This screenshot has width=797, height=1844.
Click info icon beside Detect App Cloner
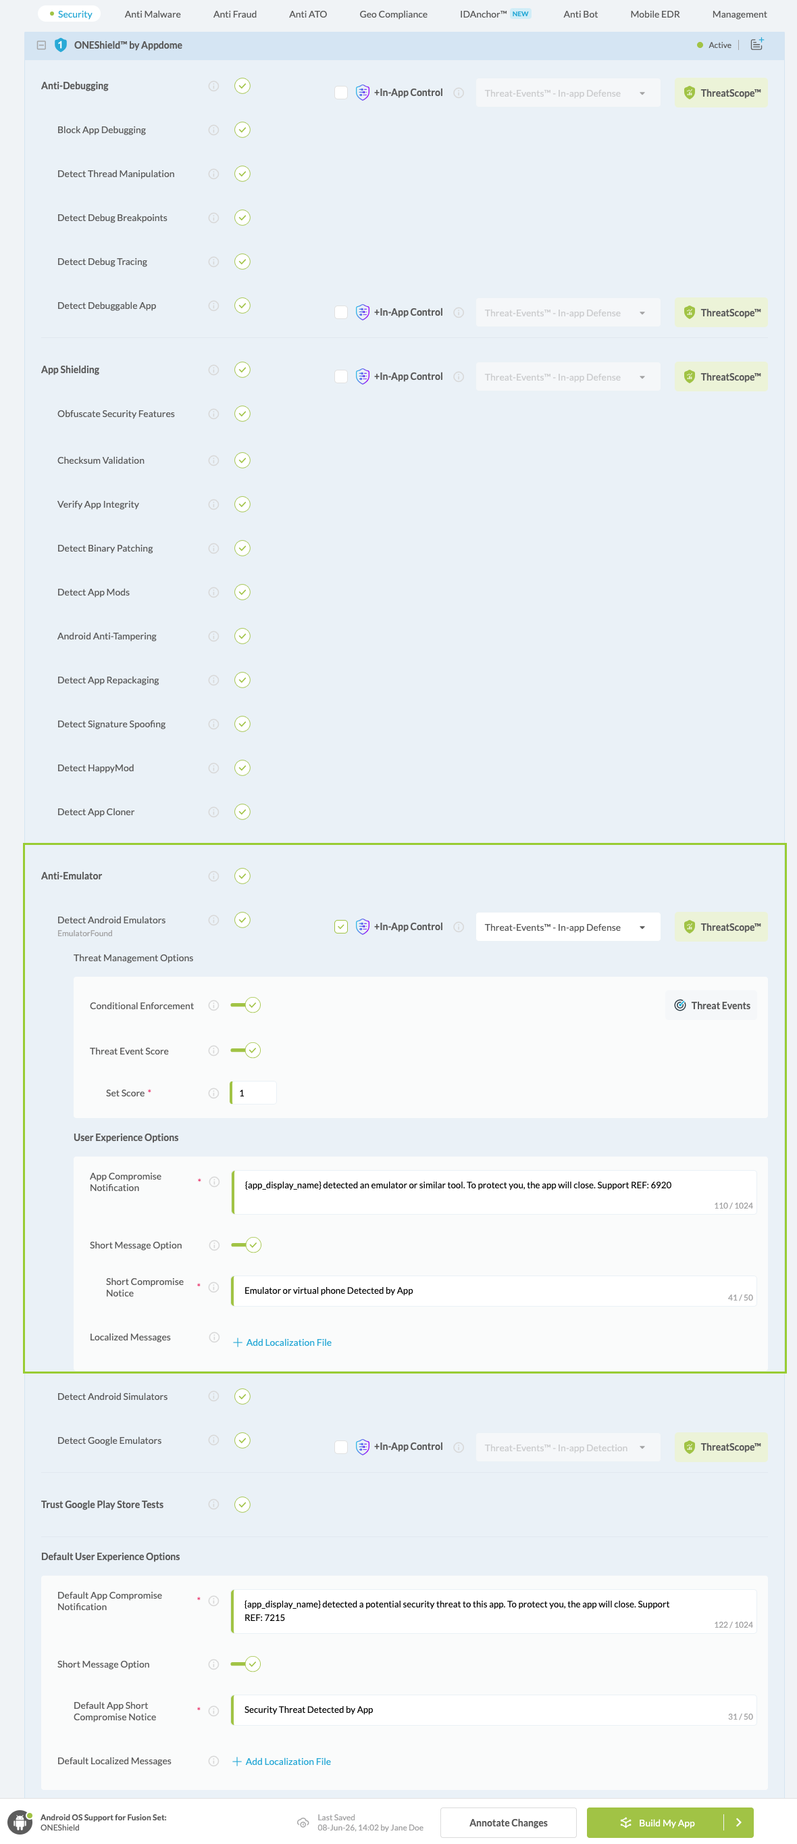coord(213,812)
